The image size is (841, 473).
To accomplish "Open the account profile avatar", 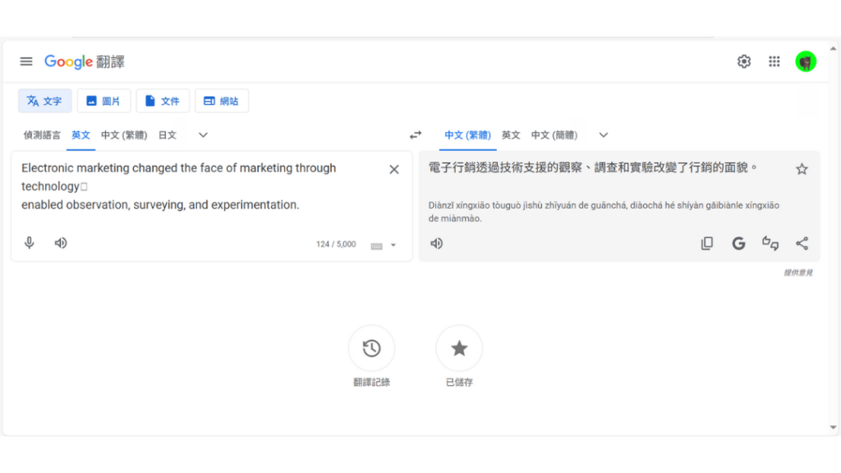I will coord(806,62).
